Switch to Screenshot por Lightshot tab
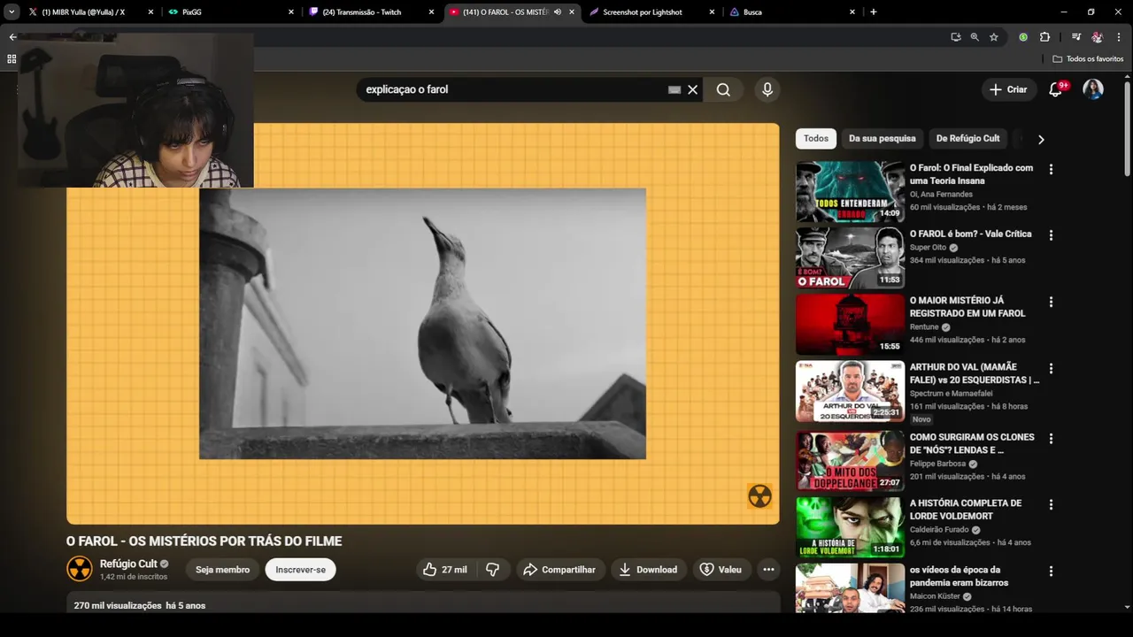 [x=651, y=12]
